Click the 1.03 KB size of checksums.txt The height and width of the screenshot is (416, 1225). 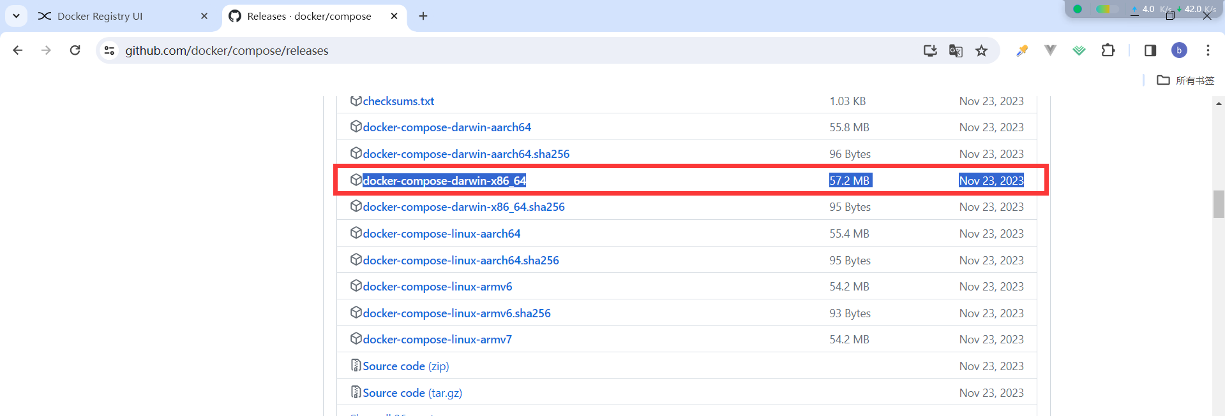(x=848, y=101)
